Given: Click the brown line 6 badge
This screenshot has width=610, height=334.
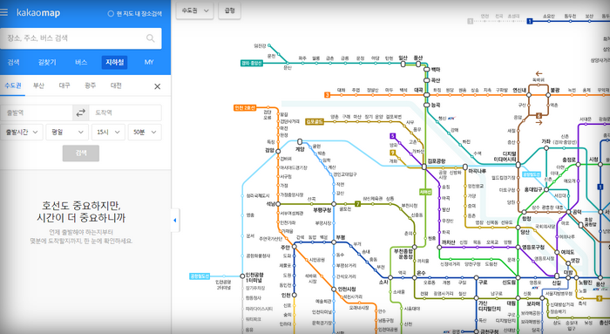Looking at the screenshot, I should tap(539, 116).
